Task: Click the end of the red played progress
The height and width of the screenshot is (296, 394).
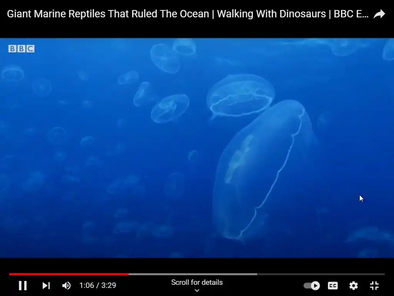Action: click(128, 274)
